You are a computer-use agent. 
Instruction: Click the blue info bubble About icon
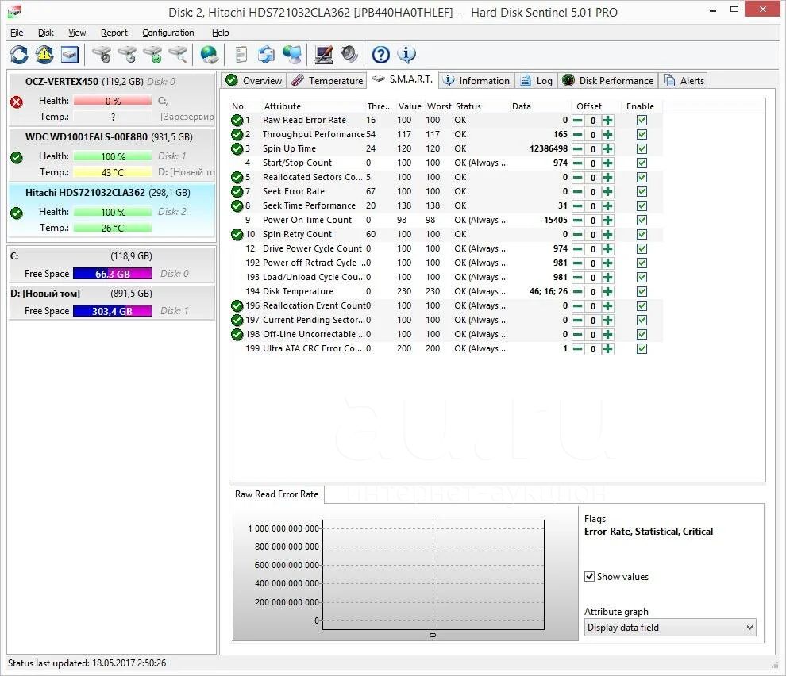(x=406, y=54)
